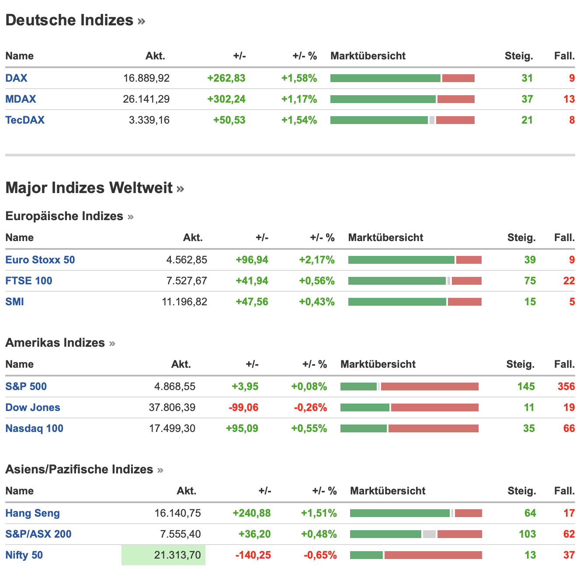576x573 pixels.
Task: Open the Hang Seng index
Action: click(x=33, y=513)
